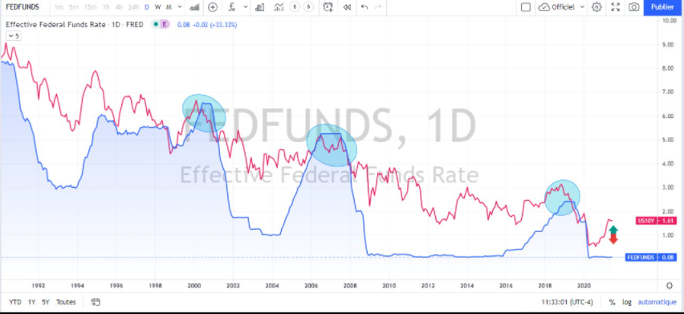Expand the Officiel layout dropdown arrow
The image size is (684, 314).
pos(582,7)
